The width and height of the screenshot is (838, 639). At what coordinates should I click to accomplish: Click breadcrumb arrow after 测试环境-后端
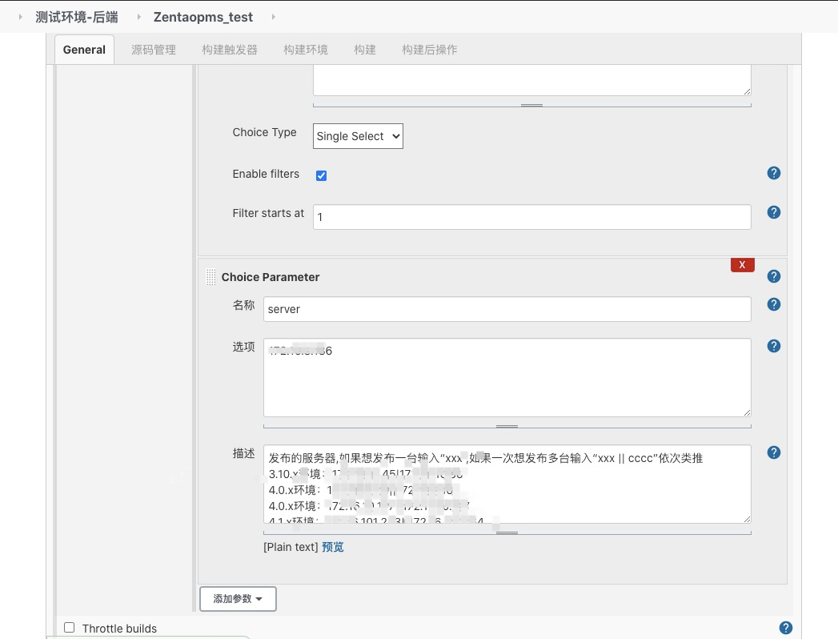click(x=138, y=17)
